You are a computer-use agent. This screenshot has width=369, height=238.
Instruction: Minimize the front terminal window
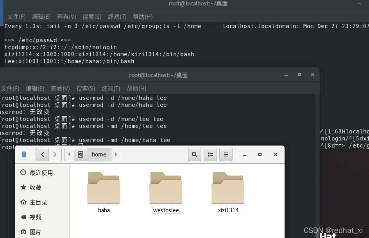pos(286,75)
